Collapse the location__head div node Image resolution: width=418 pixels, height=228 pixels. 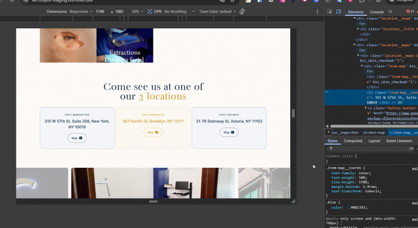pos(354,18)
